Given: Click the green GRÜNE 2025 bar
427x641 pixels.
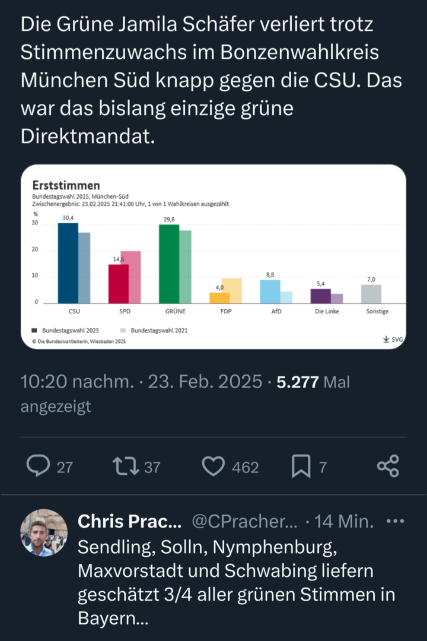Looking at the screenshot, I should click(169, 264).
